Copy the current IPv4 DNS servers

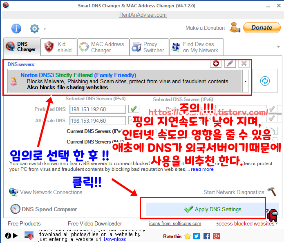coord(272,131)
